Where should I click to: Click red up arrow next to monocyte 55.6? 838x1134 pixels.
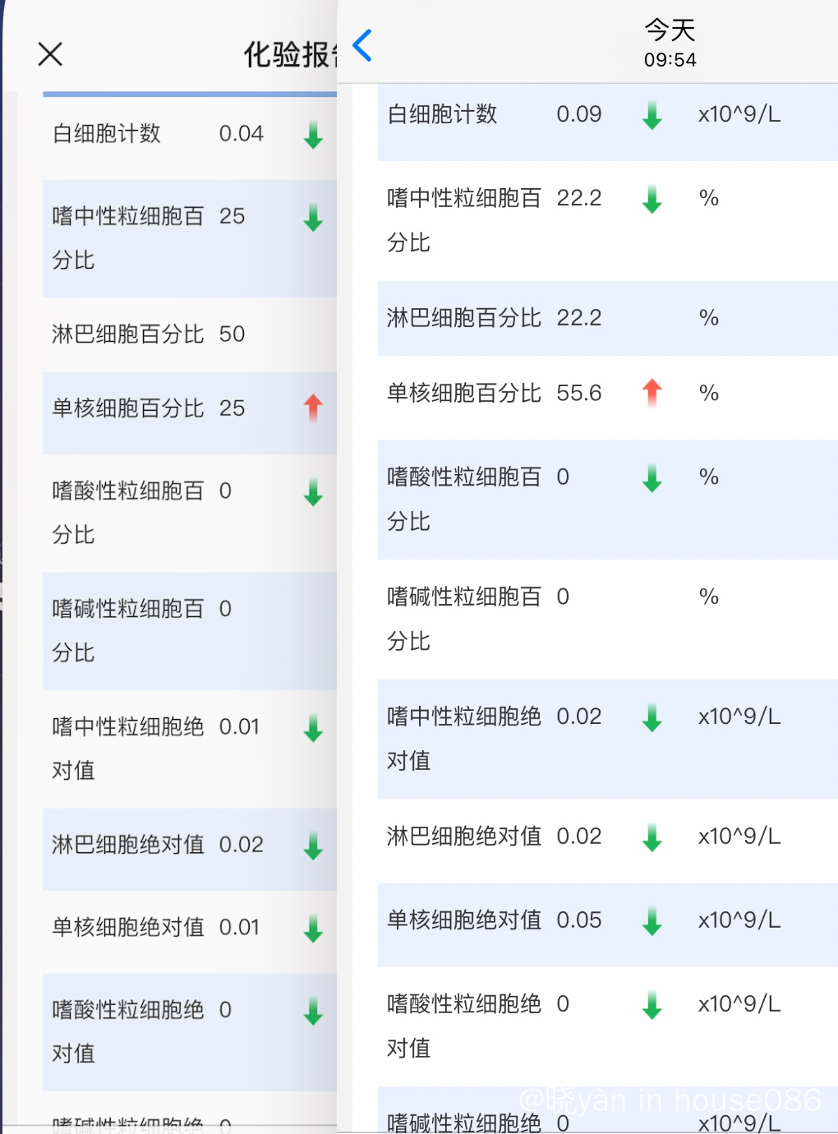(652, 393)
